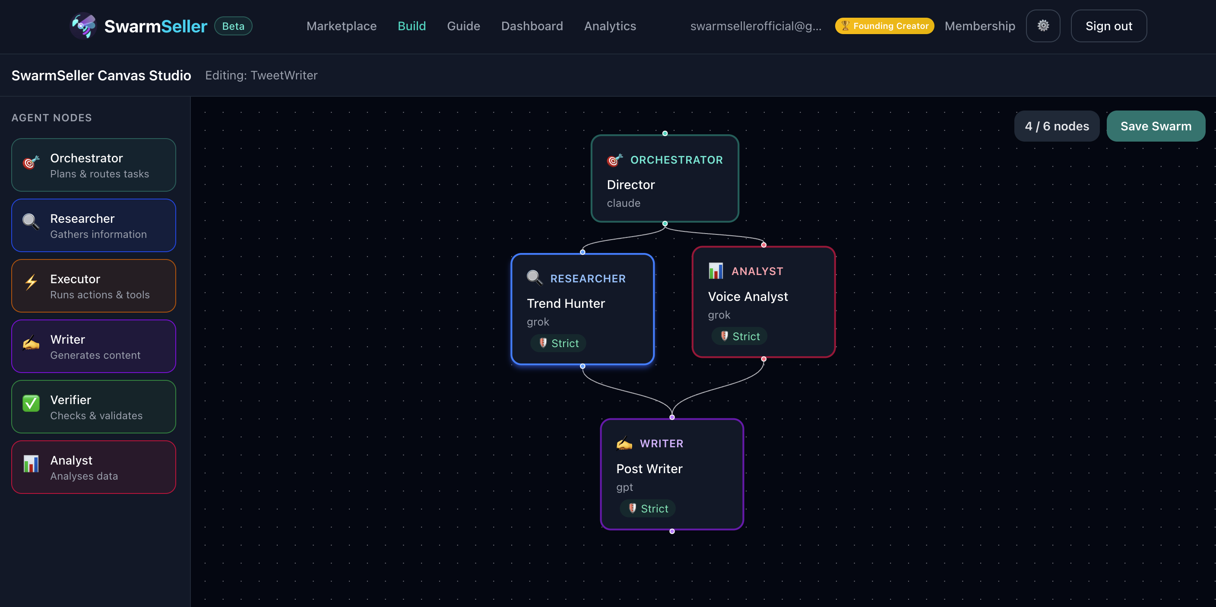Select the Trend Hunter node on canvas
Screen dimensions: 1216x607
(x=583, y=309)
